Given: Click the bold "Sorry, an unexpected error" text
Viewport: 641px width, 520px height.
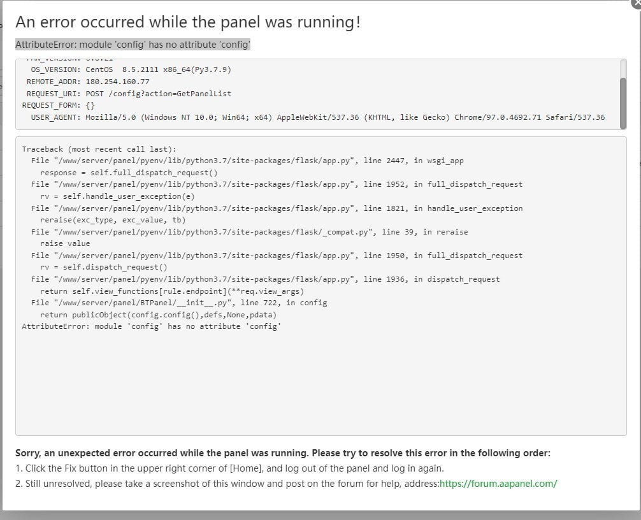Looking at the screenshot, I should (282, 453).
